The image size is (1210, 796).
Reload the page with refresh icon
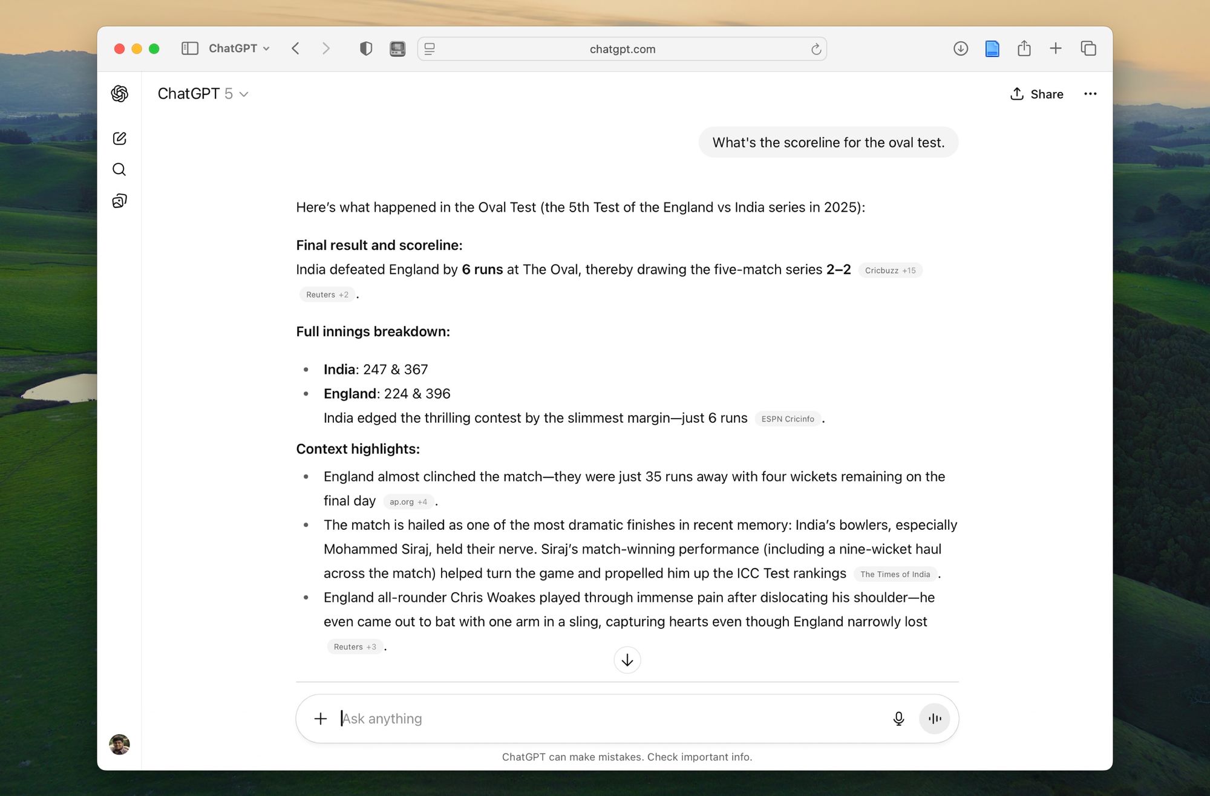[x=816, y=49]
